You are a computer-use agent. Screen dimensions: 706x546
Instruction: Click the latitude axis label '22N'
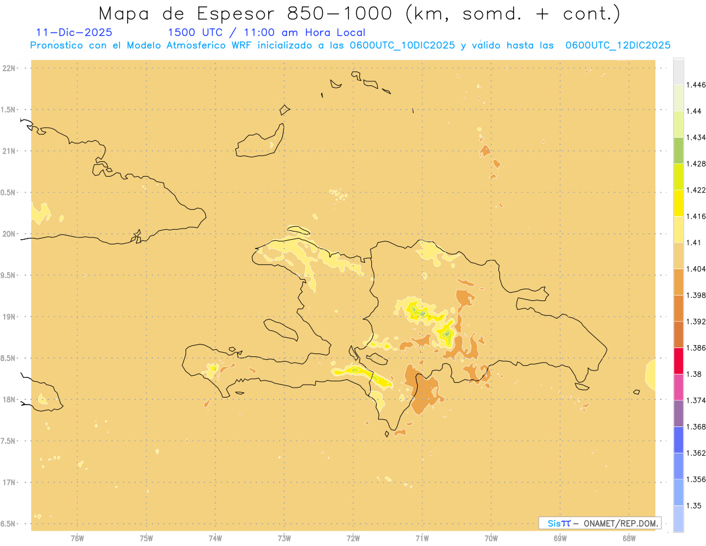coord(10,68)
